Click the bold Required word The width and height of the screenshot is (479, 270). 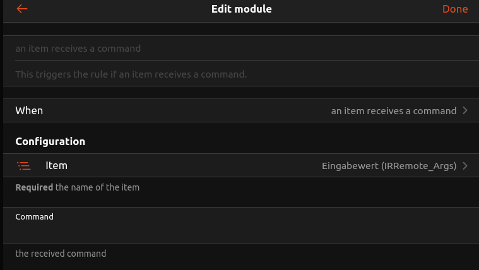click(x=34, y=187)
